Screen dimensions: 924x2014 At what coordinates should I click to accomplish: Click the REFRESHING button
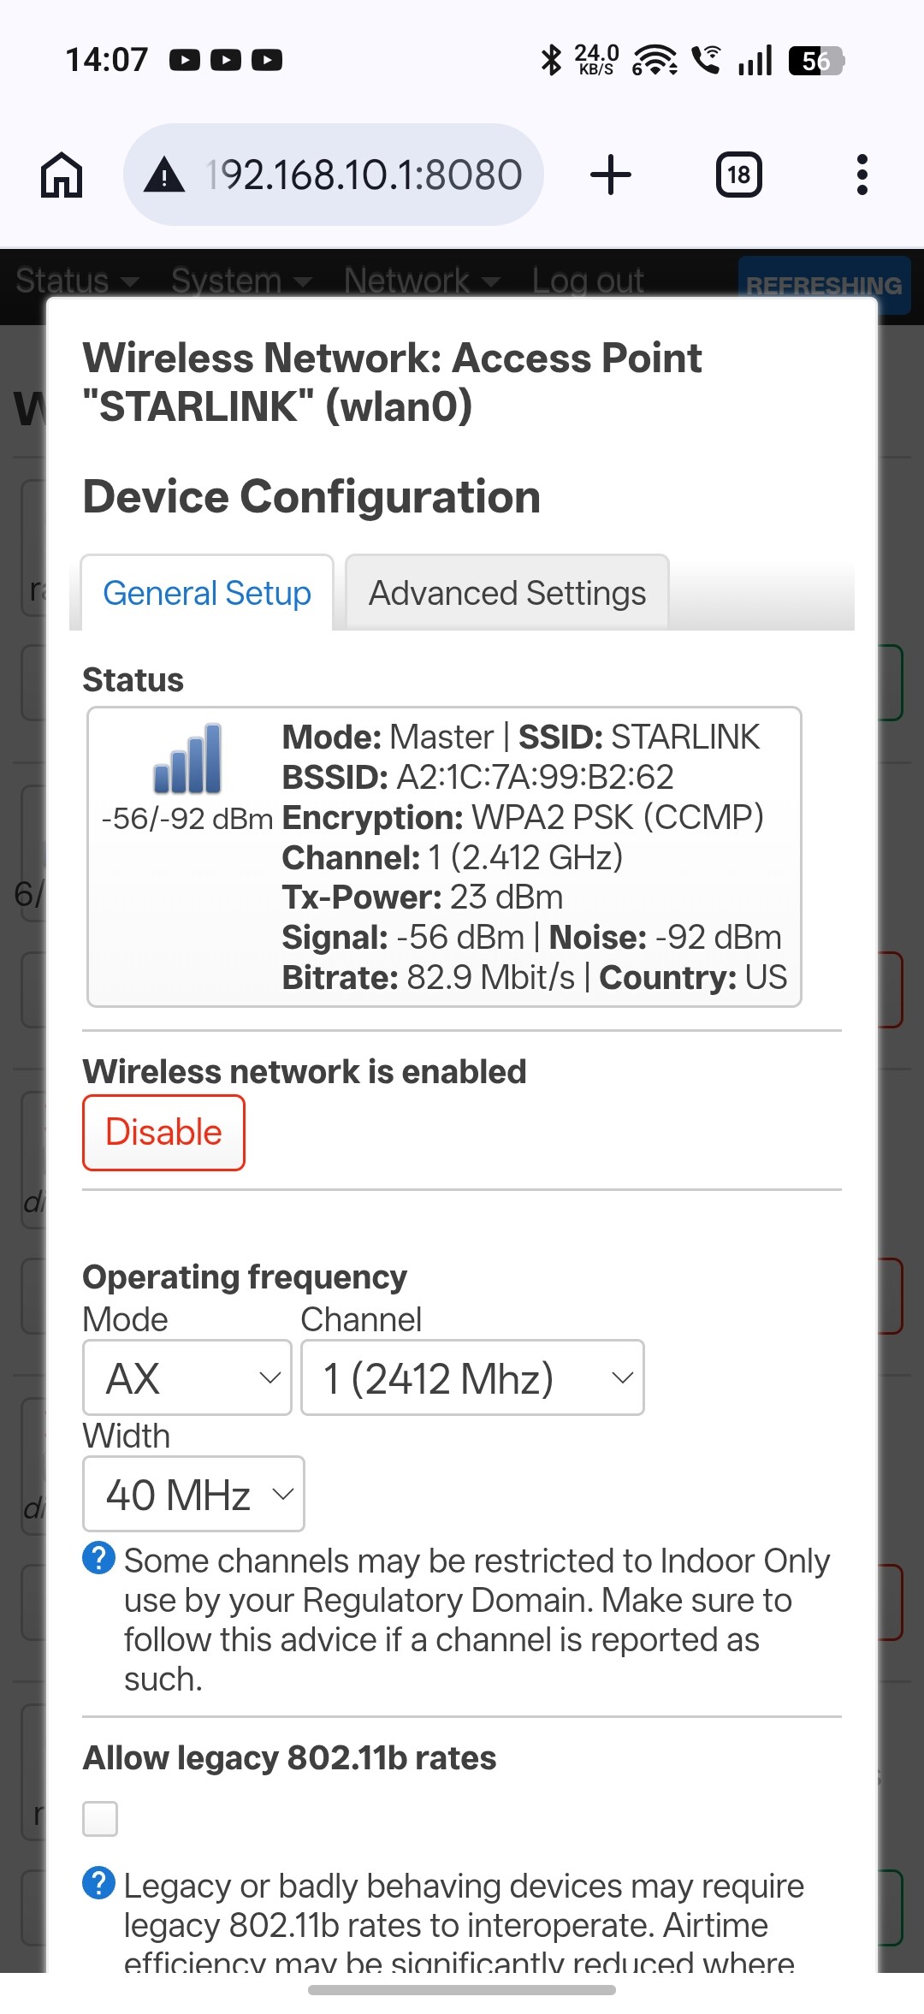tap(823, 285)
